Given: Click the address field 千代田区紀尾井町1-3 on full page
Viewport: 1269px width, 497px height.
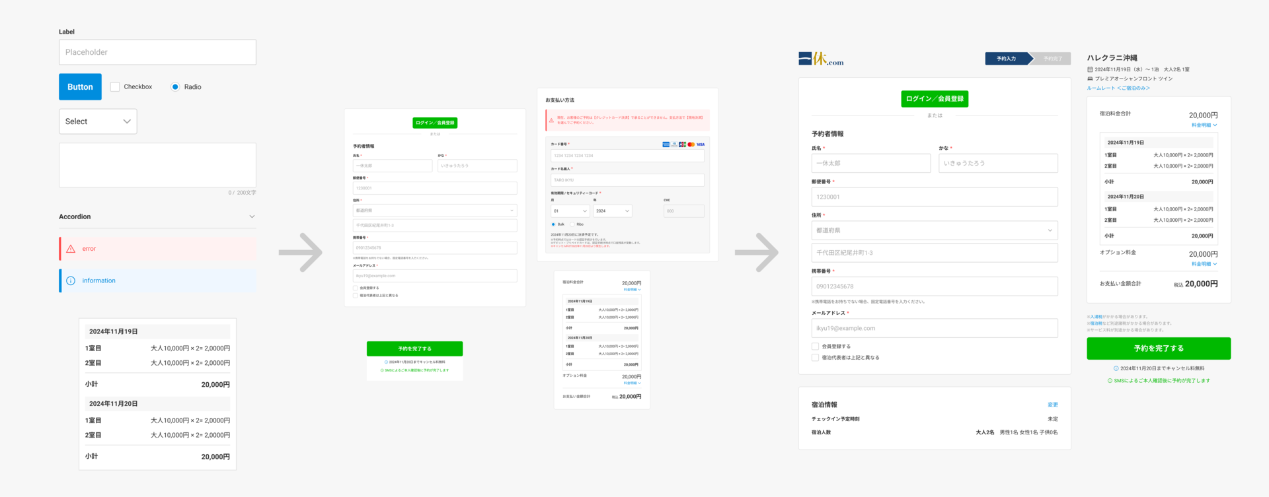Looking at the screenshot, I should point(935,253).
